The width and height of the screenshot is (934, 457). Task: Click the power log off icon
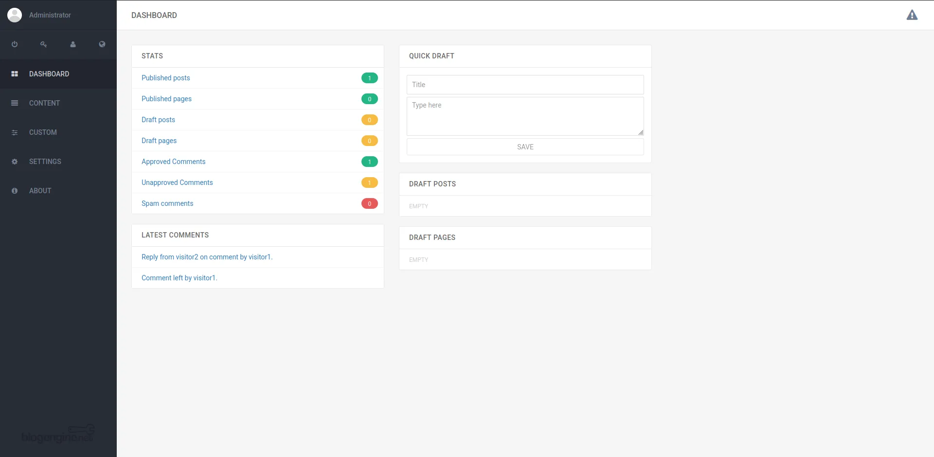15,44
